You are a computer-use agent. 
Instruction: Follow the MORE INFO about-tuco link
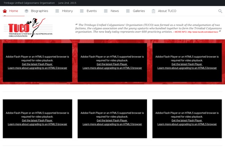point(195,32)
